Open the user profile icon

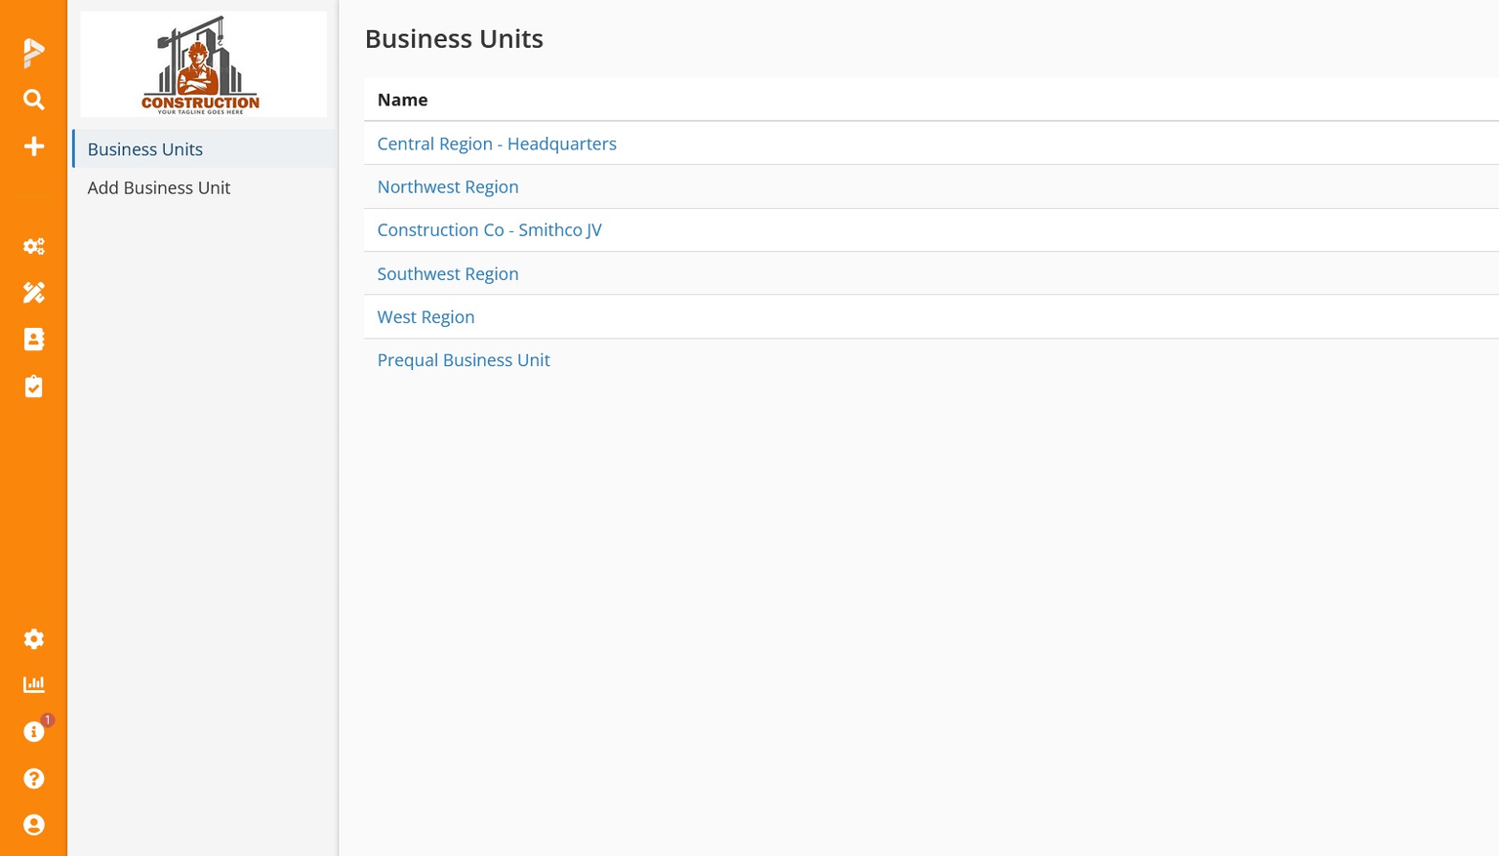point(34,825)
